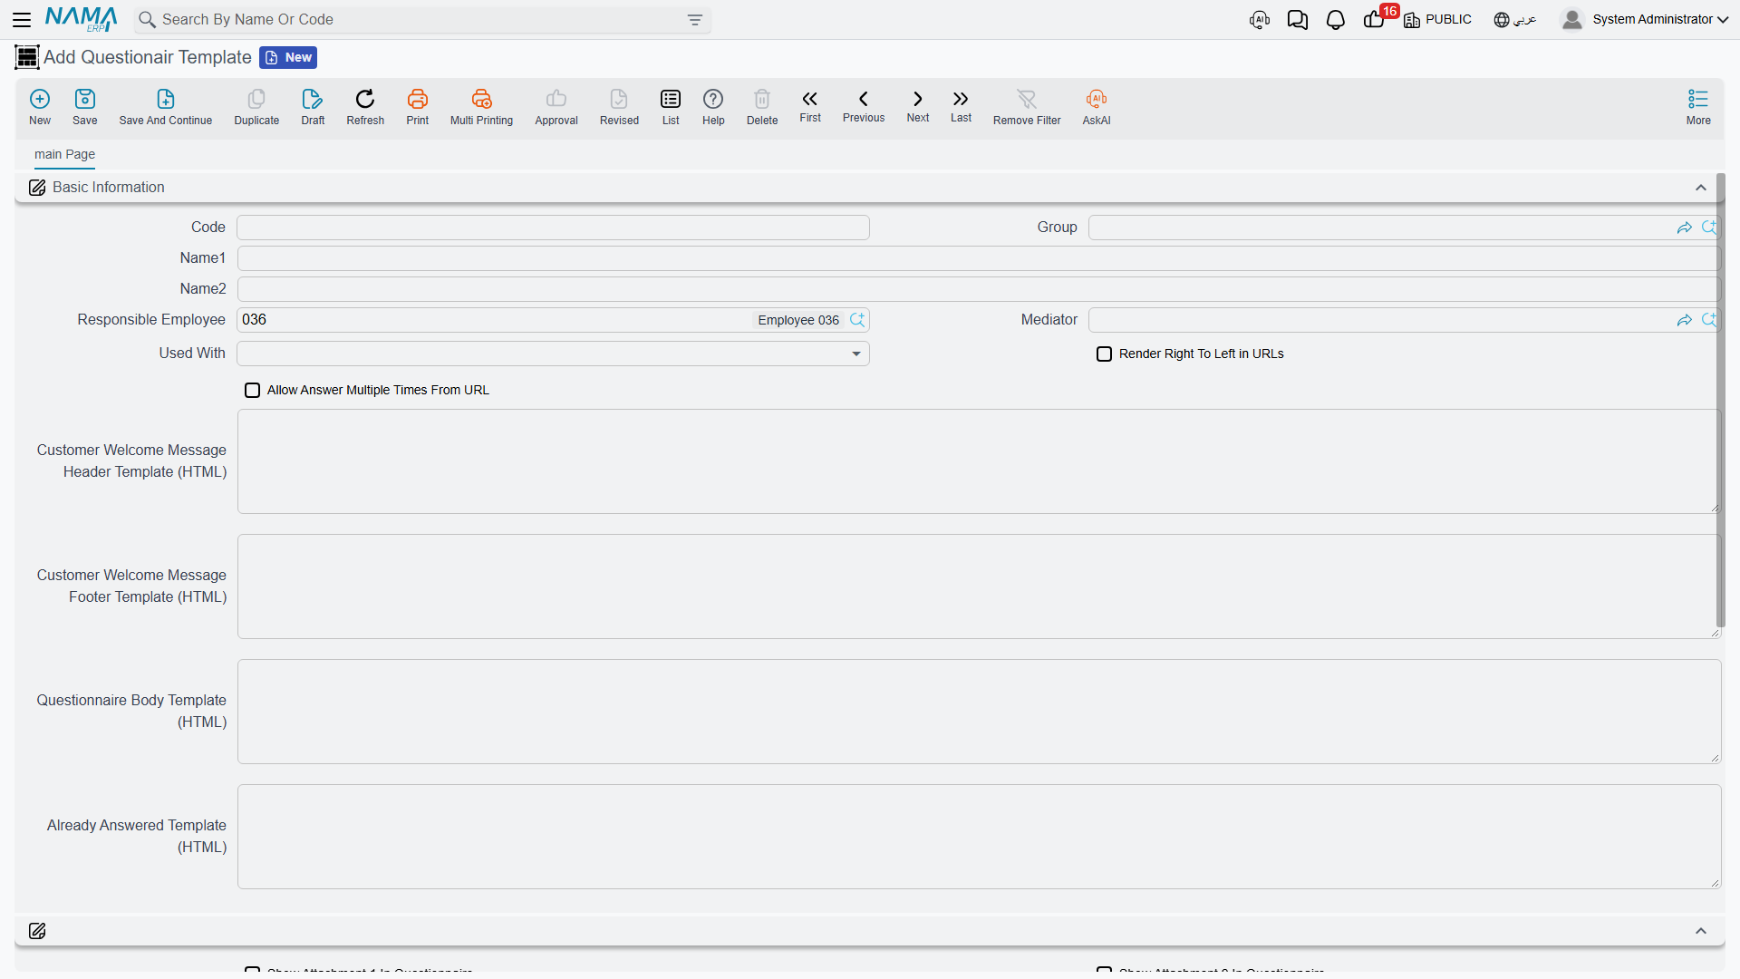This screenshot has height=979, width=1740.
Task: Click the Responsible Employee lookup icon
Action: (x=857, y=320)
